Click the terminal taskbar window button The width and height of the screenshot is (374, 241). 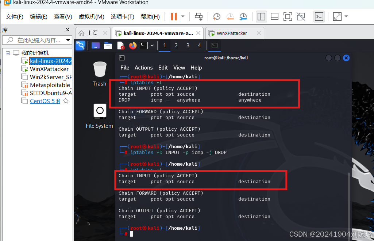tap(215, 46)
